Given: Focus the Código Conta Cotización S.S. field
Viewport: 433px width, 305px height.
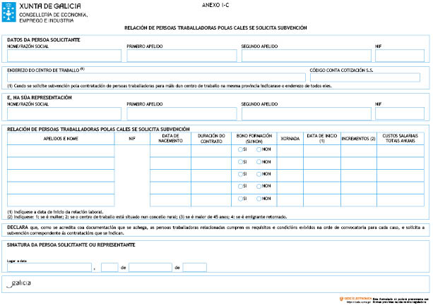Looking at the screenshot, I should point(367,77).
